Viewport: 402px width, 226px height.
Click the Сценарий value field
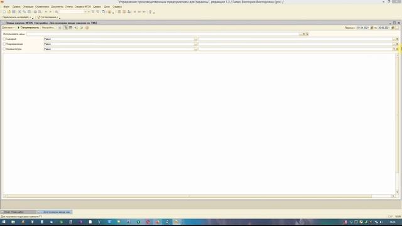click(x=296, y=39)
